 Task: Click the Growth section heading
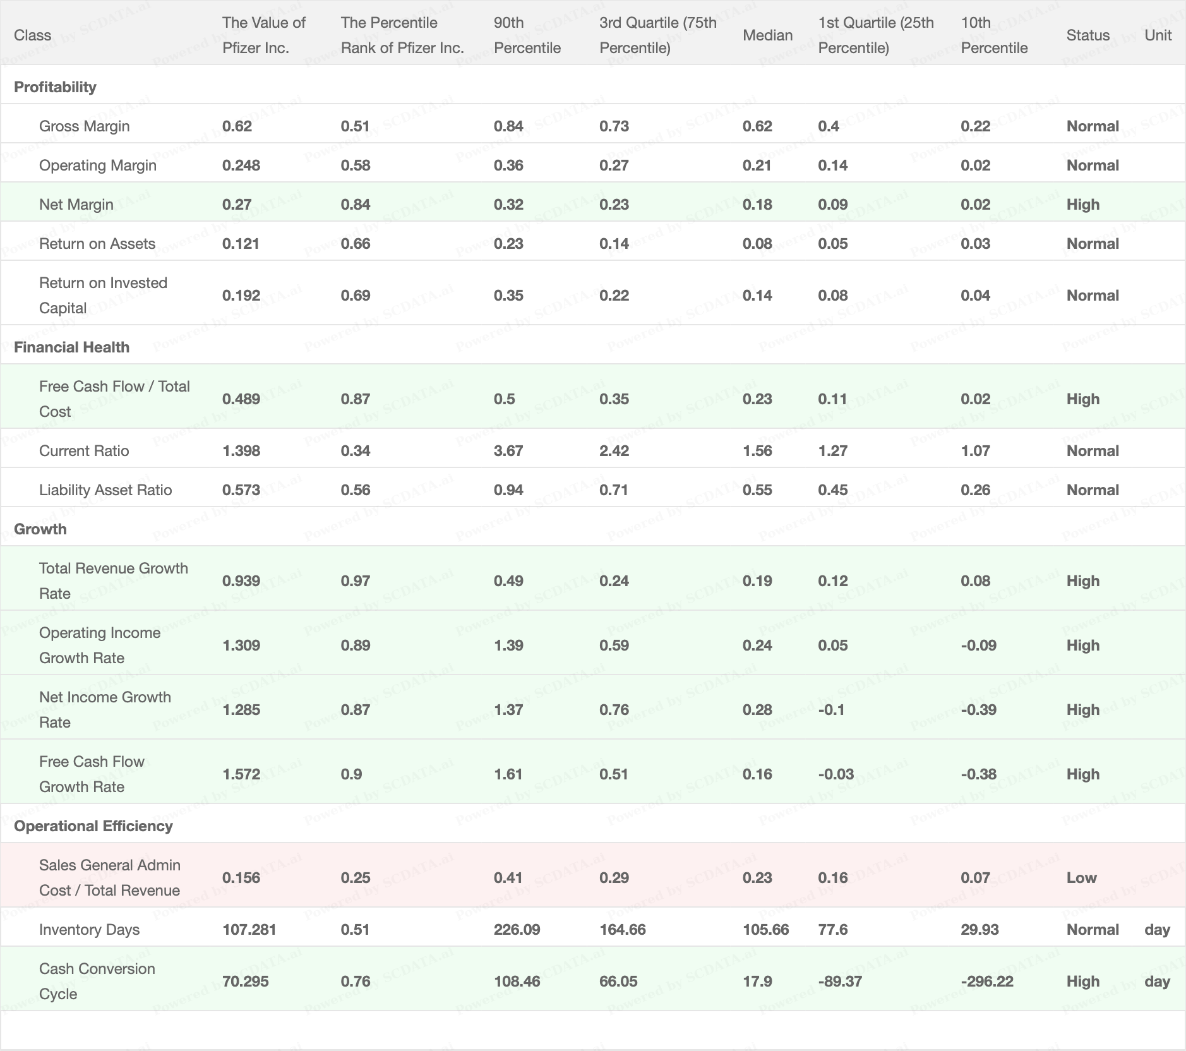[x=40, y=529]
